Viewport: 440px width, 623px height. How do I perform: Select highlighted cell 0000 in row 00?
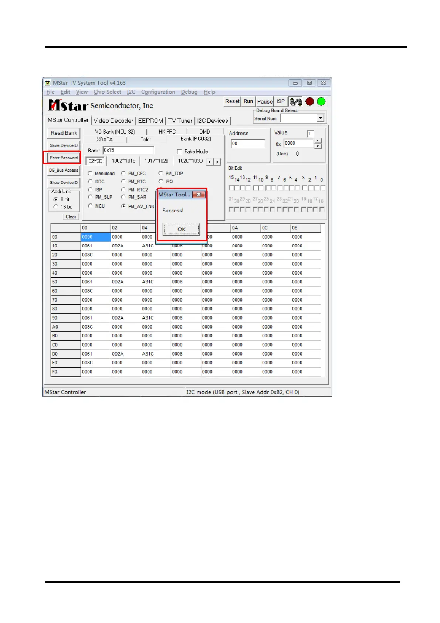[x=96, y=237]
